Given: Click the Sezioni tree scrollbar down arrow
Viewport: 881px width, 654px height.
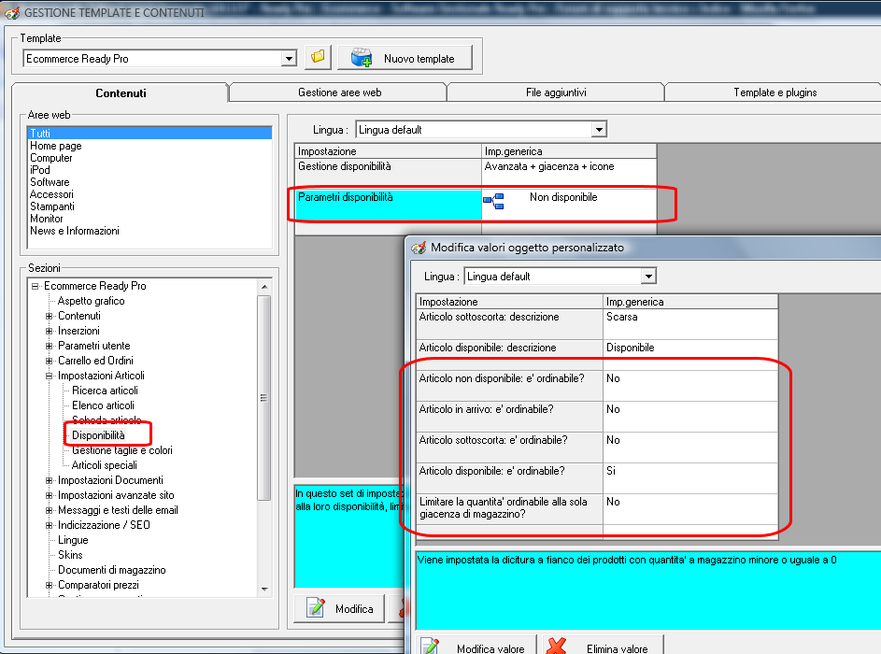Looking at the screenshot, I should (x=264, y=589).
